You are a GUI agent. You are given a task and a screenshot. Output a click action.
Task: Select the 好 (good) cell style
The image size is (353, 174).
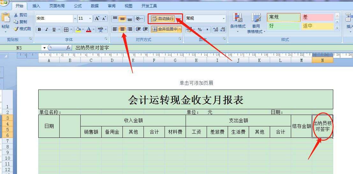click(284, 26)
